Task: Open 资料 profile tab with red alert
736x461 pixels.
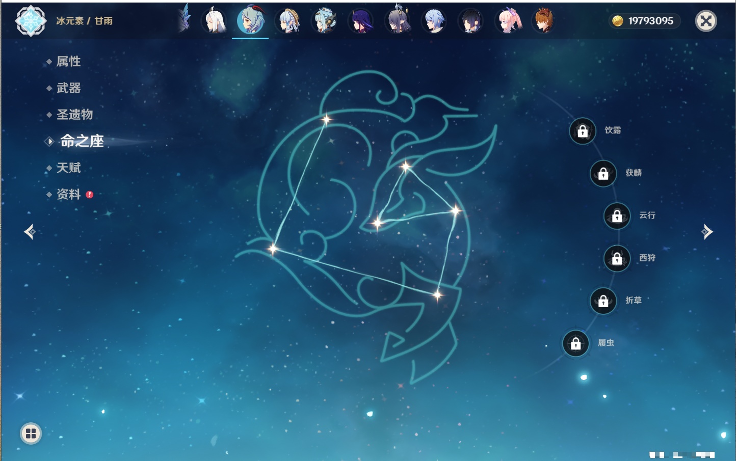Action: coord(68,194)
